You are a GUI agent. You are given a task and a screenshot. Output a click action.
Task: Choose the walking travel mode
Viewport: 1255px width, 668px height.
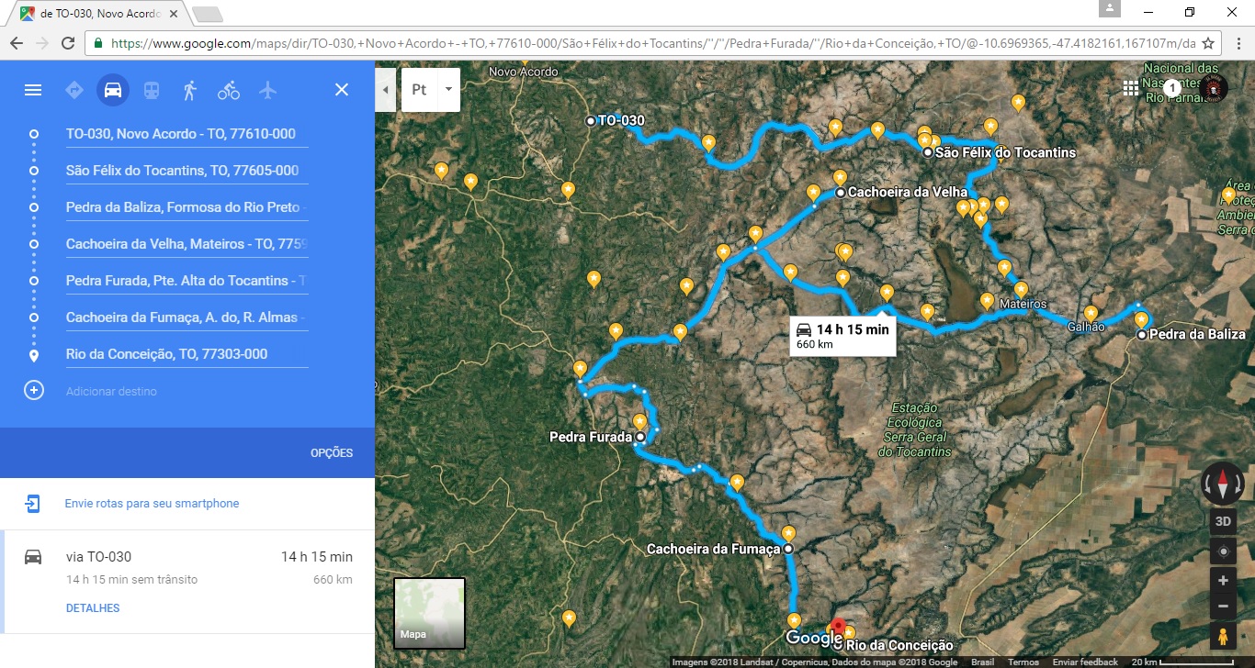[x=190, y=90]
